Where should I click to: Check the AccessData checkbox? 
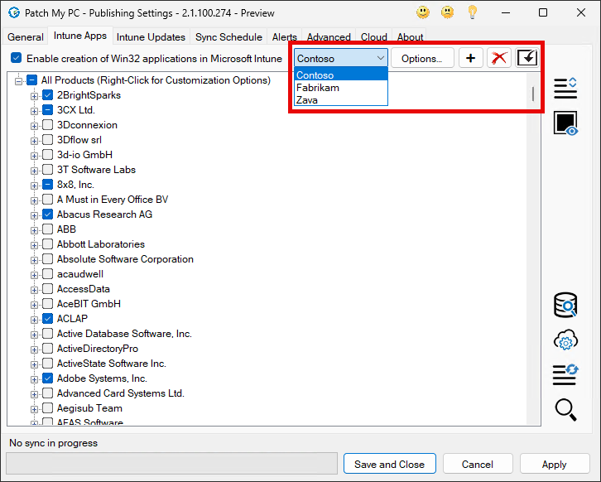coord(47,289)
